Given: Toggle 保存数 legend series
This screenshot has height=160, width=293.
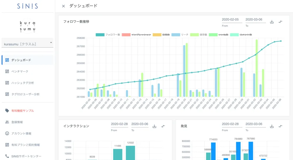Looking at the screenshot, I should [199, 35].
